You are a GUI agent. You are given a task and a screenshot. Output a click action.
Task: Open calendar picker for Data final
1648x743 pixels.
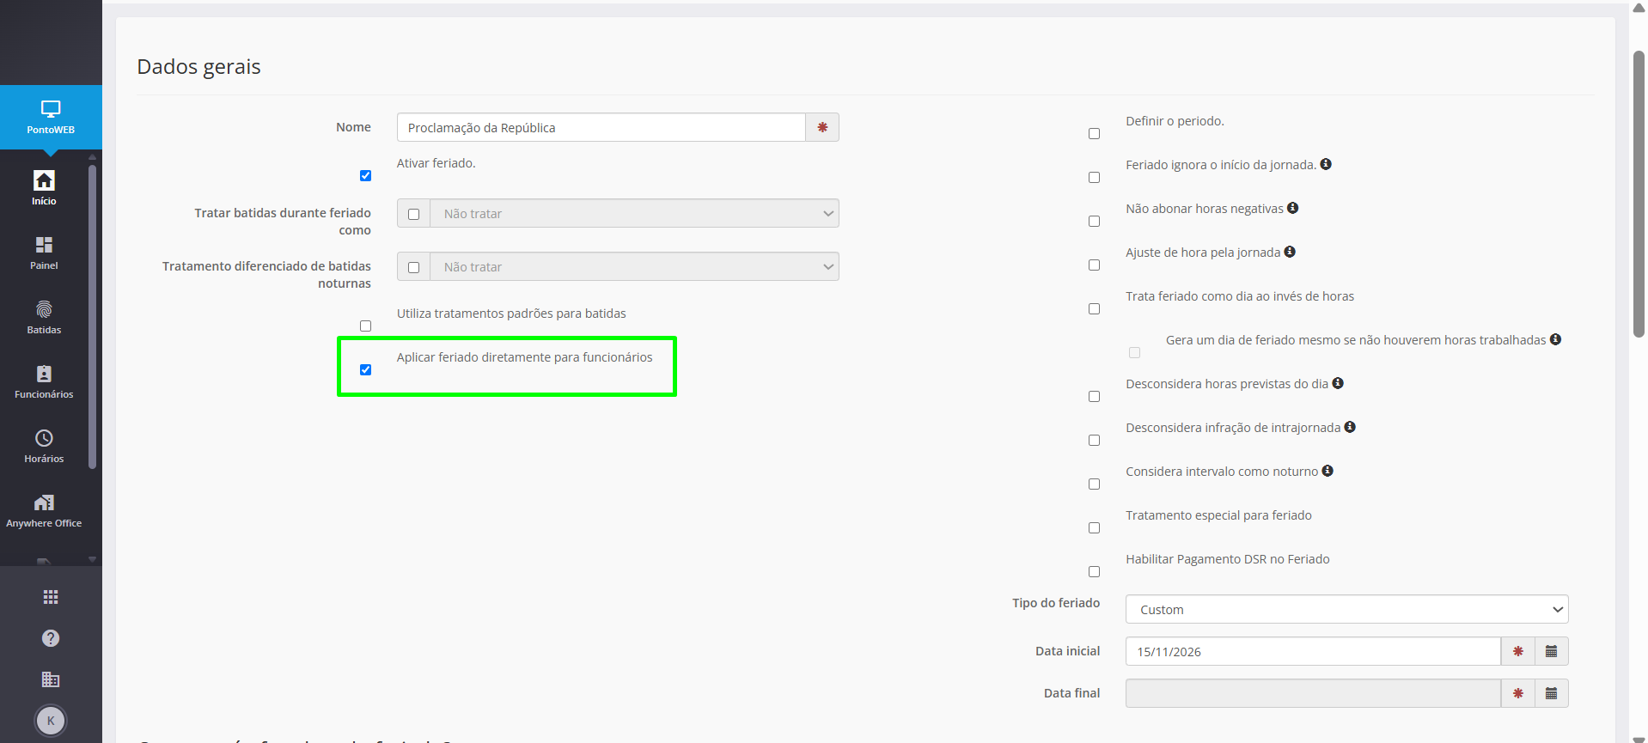1551,693
